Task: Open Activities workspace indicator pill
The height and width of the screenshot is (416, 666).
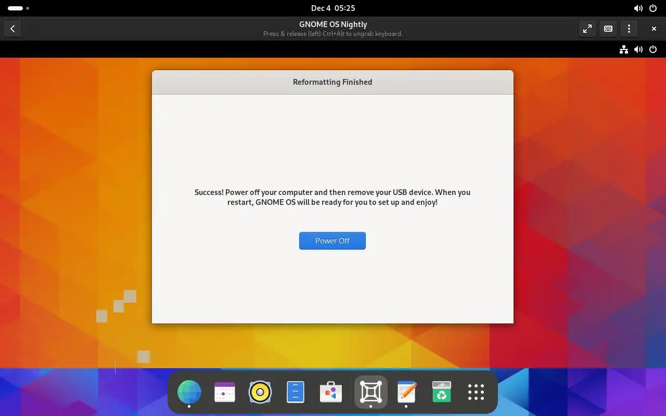Action: (18, 8)
